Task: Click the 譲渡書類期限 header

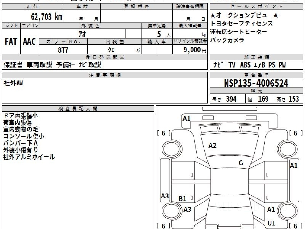Action: click(190, 7)
